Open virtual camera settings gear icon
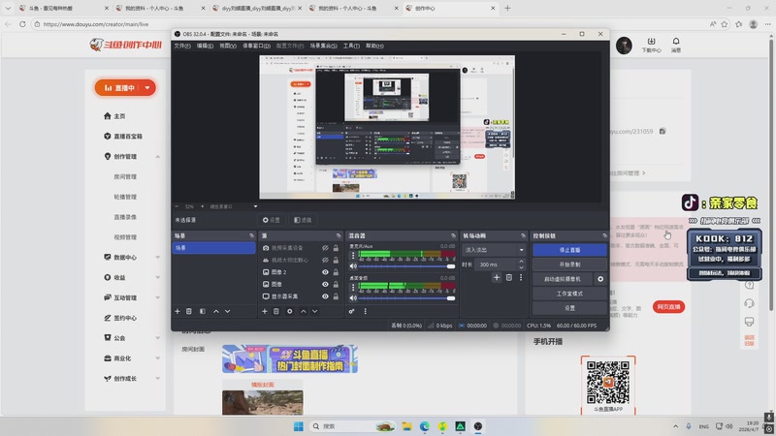This screenshot has height=436, width=776. (x=600, y=279)
